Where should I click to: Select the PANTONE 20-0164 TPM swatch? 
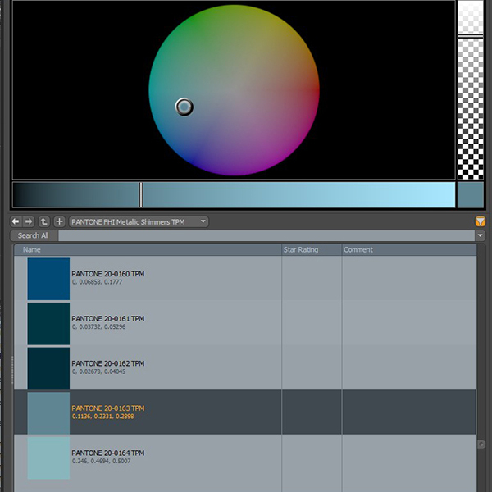click(x=48, y=458)
